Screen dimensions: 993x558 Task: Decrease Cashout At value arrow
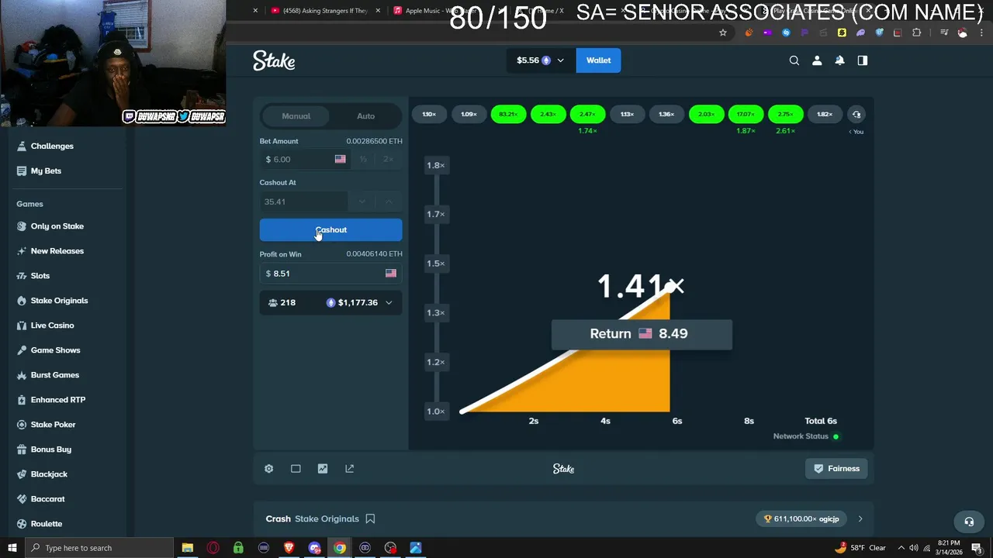pyautogui.click(x=362, y=201)
